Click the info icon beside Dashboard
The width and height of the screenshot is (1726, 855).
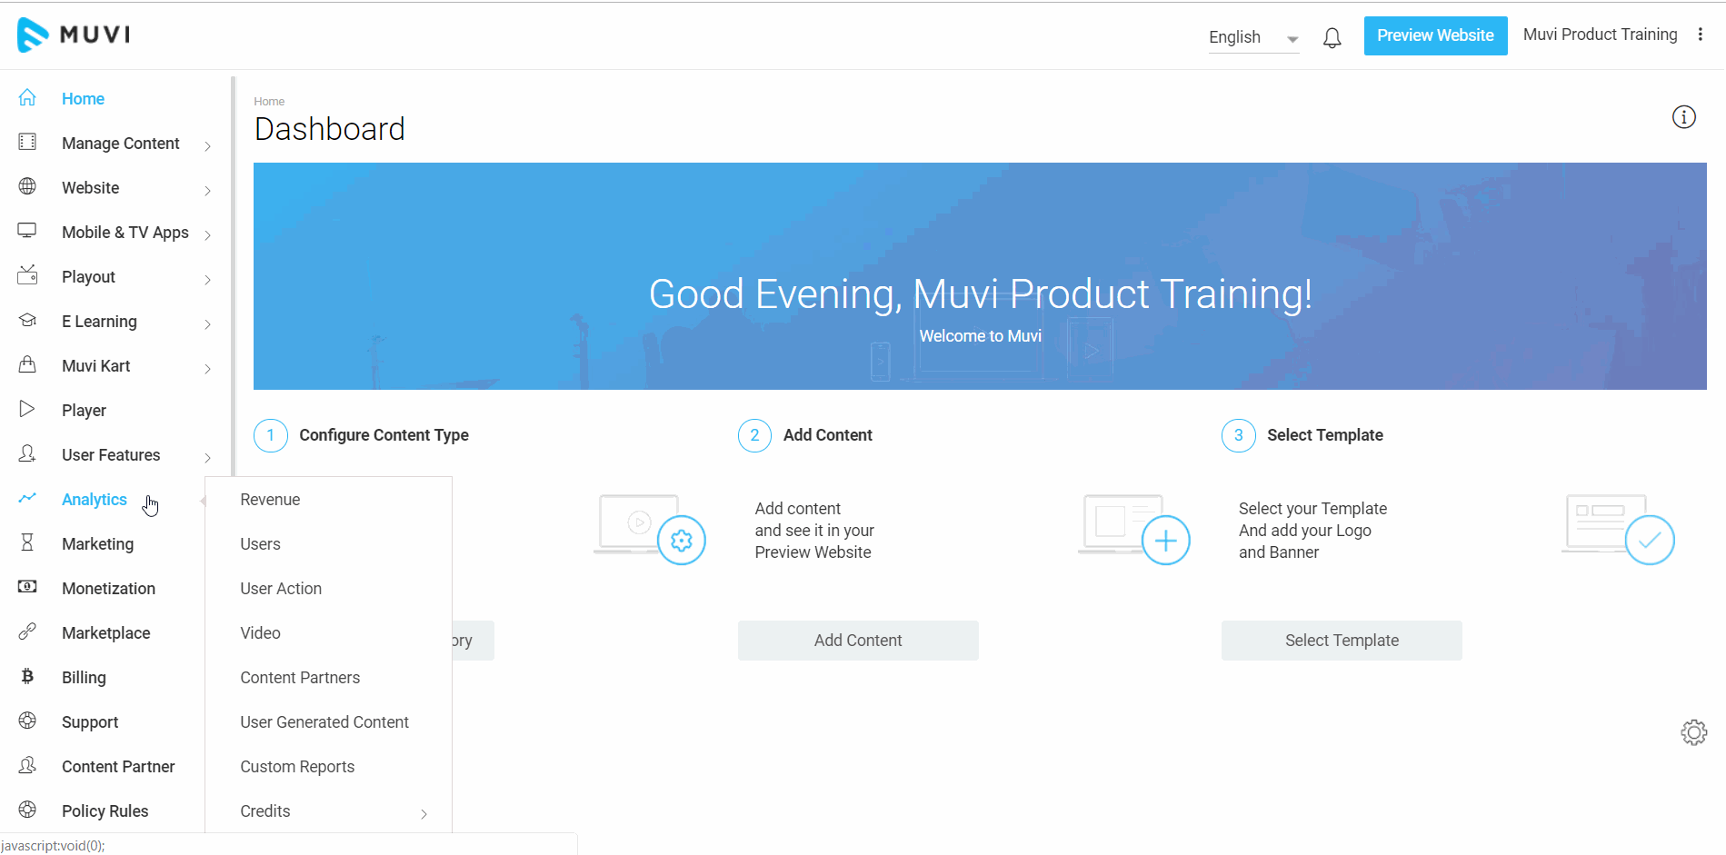tap(1683, 117)
